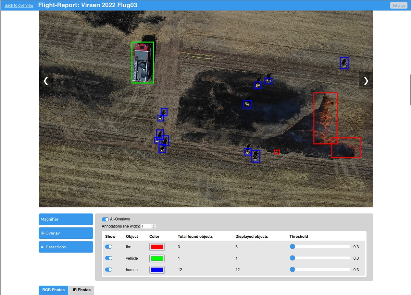411x295 pixels.
Task: Open the Settings button
Action: [x=398, y=5]
